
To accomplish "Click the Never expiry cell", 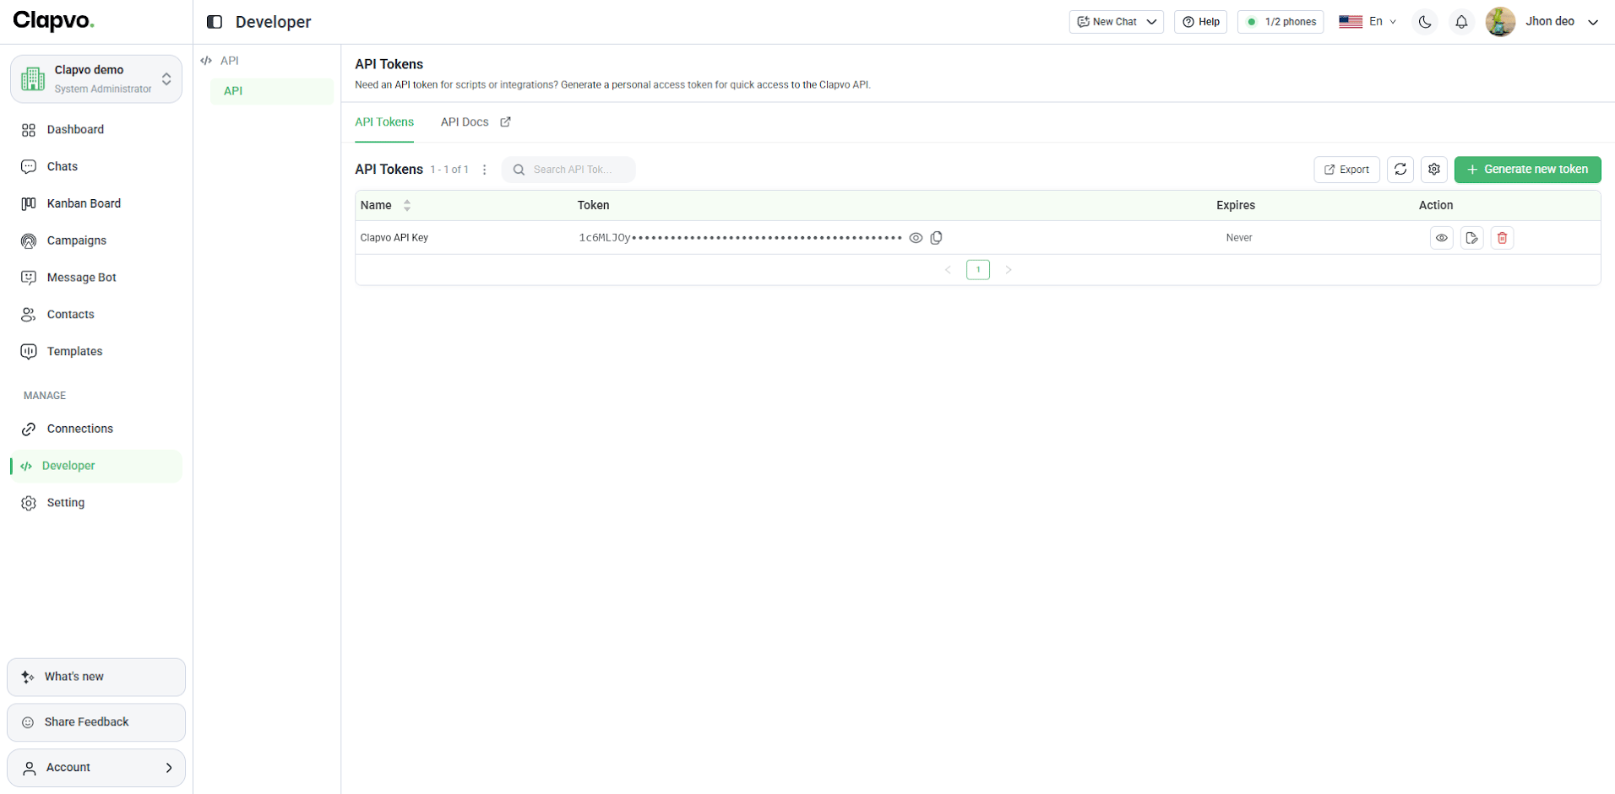I will pyautogui.click(x=1239, y=238).
